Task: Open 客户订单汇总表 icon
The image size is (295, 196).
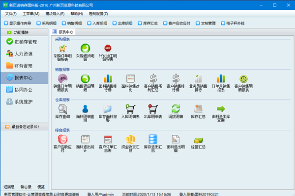Action: (x=108, y=139)
